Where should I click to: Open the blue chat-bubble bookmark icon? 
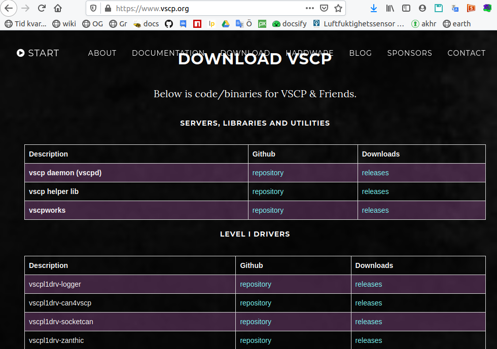click(x=183, y=24)
